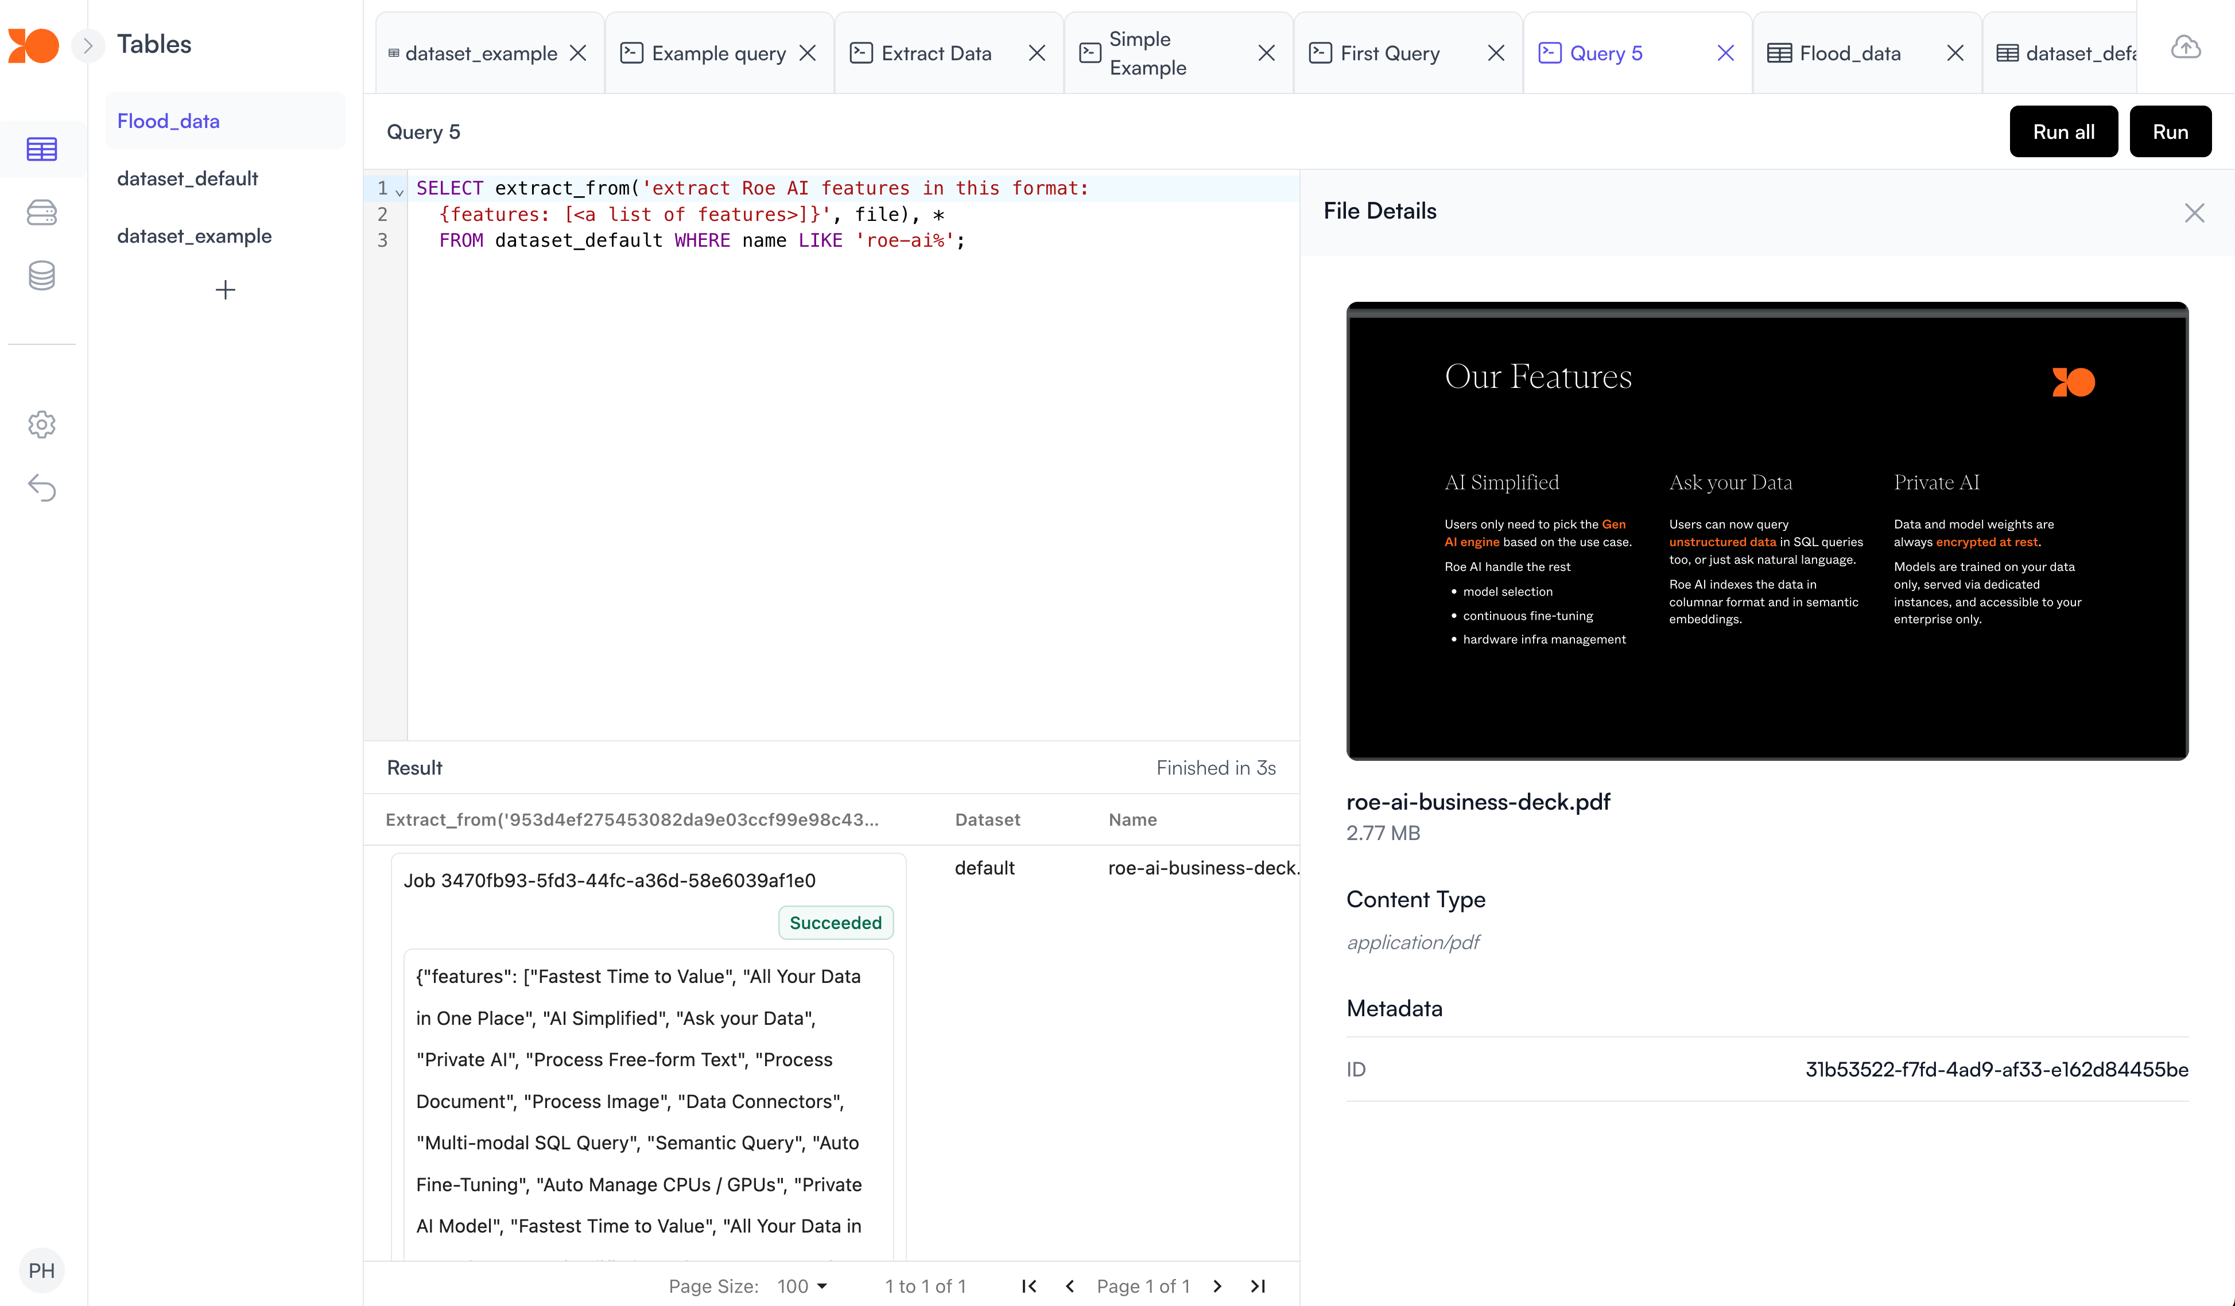Switch to the First Query tab

tap(1389, 53)
